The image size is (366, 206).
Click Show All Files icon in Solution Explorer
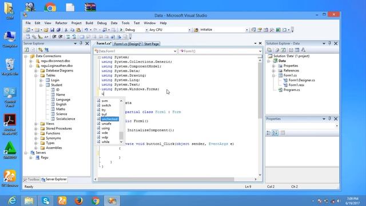coord(277,50)
